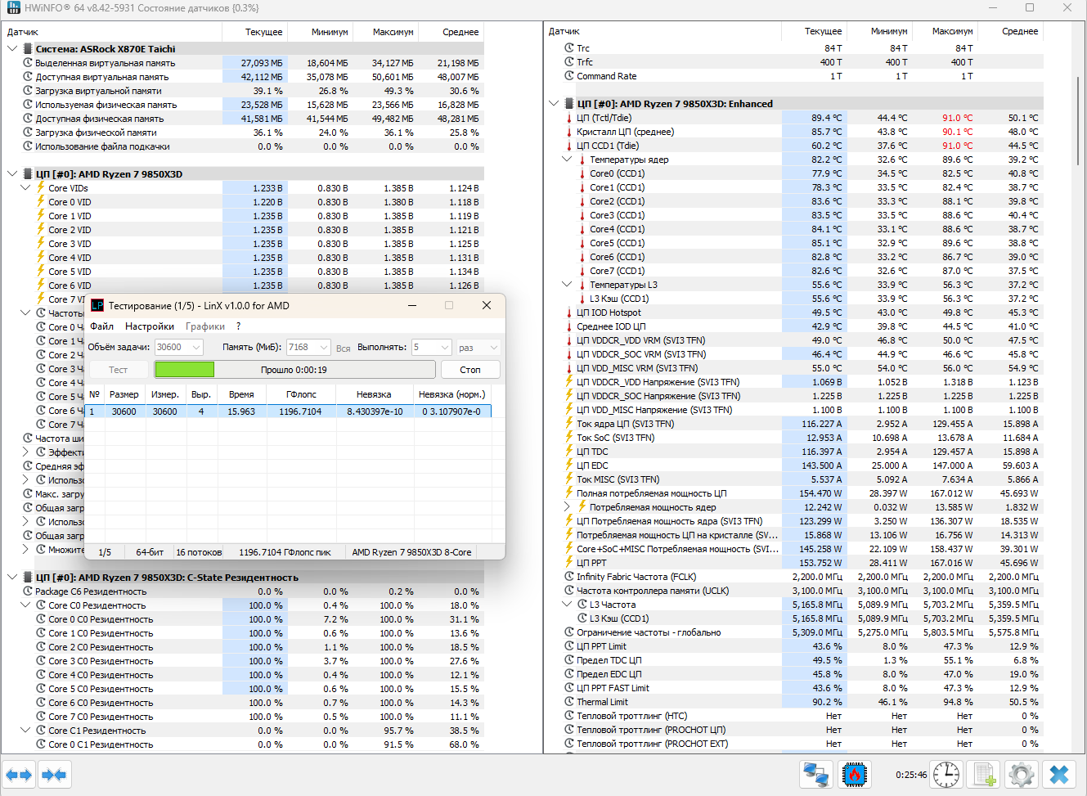Click the clock reset-timer icon
Viewport: 1087px width, 796px height.
(947, 774)
